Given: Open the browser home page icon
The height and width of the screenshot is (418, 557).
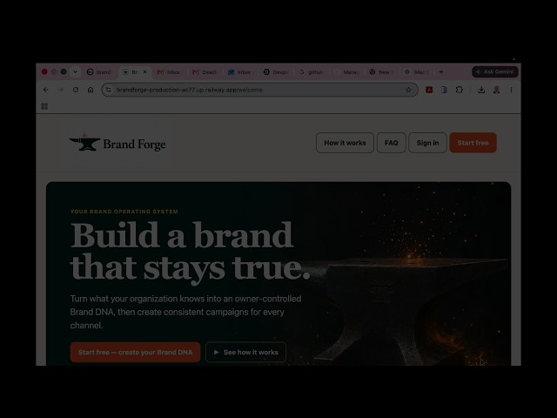Looking at the screenshot, I should [x=91, y=90].
